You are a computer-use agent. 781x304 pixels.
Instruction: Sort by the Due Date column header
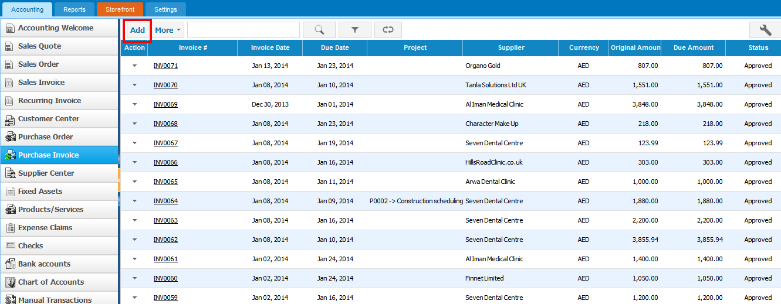pyautogui.click(x=335, y=48)
